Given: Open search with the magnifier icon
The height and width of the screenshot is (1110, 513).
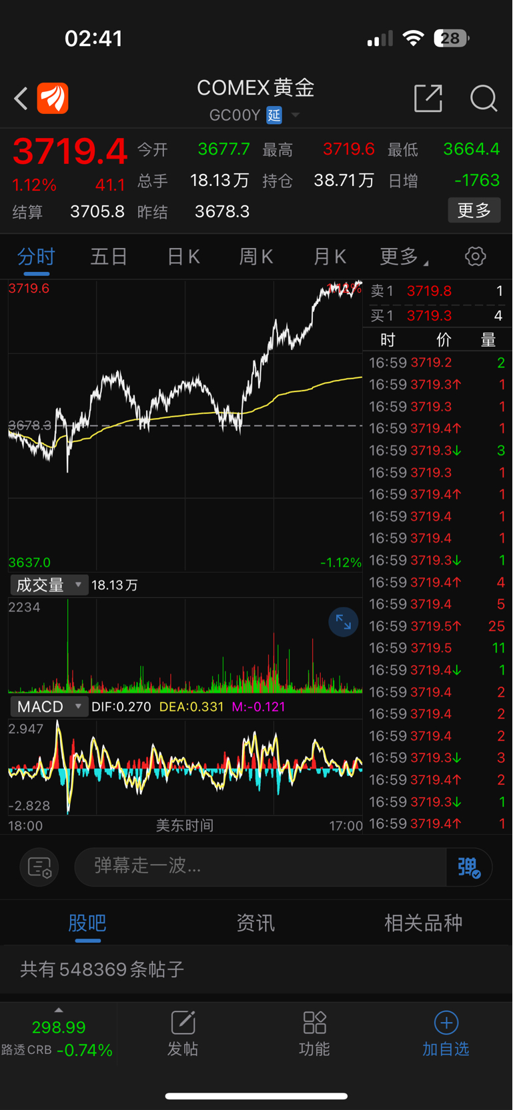Looking at the screenshot, I should [x=484, y=99].
